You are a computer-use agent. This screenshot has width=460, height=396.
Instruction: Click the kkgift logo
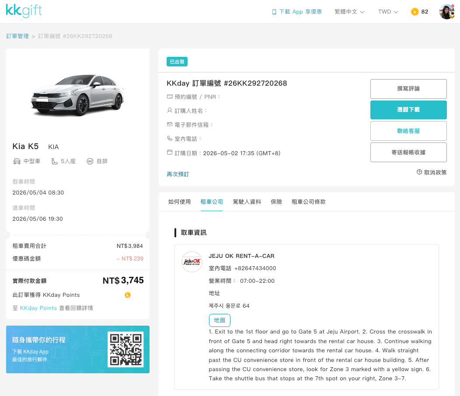(24, 11)
